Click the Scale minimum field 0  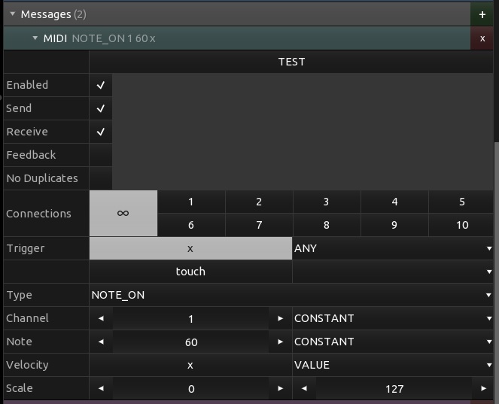pyautogui.click(x=190, y=388)
